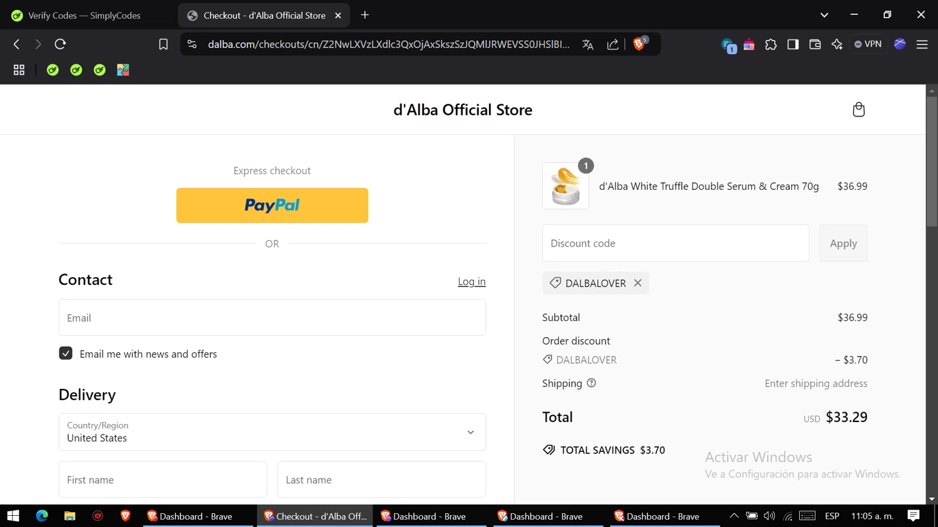This screenshot has width=938, height=527.
Task: Open File Explorer from taskbar
Action: coord(69,516)
